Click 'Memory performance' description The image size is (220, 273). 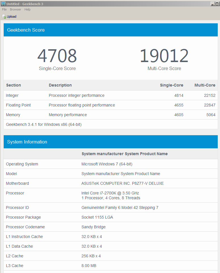[x=68, y=115]
